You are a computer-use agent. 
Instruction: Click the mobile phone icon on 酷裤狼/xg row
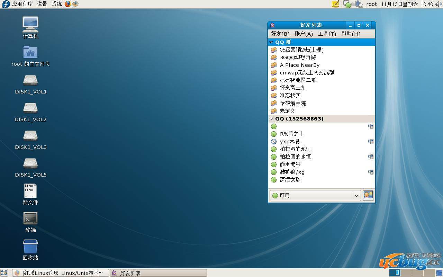tap(371, 172)
